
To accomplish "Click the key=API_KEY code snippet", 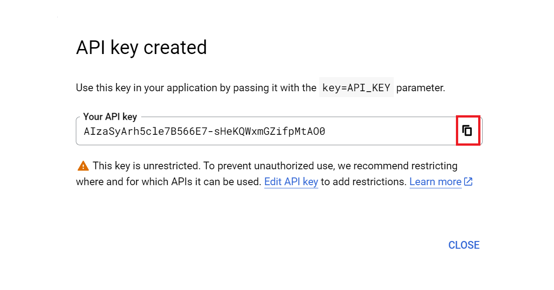I will [x=356, y=88].
